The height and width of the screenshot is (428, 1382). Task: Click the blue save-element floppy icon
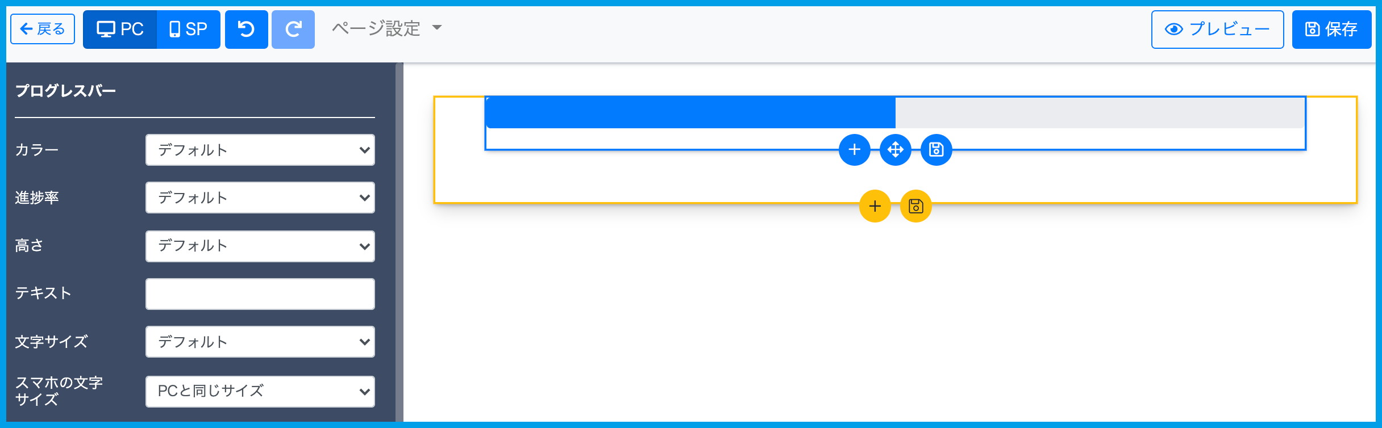pos(936,150)
